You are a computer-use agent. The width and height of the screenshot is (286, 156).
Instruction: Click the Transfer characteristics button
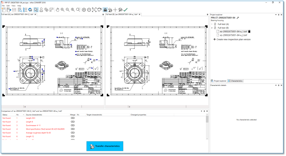point(105,146)
